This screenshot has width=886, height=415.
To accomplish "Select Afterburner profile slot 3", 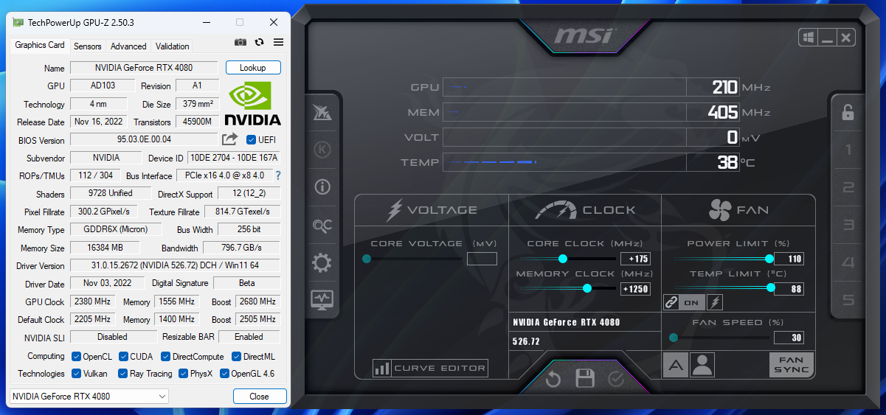I will [848, 225].
